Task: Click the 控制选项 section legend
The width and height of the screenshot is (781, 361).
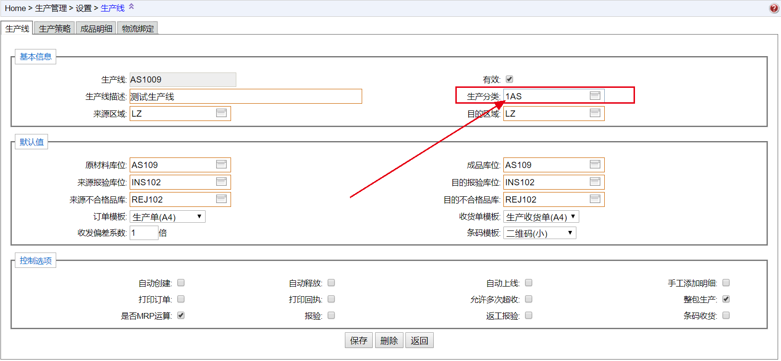Action: (x=36, y=261)
